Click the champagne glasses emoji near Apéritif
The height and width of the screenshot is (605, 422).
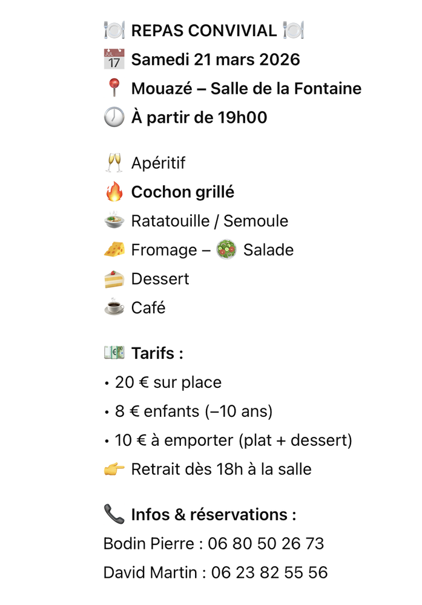tap(114, 163)
